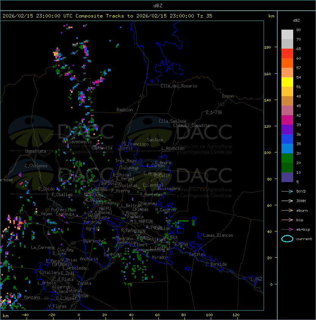The image size is (316, 320).
Task: Click the 180 km vertical axis label
Action: 267,47
